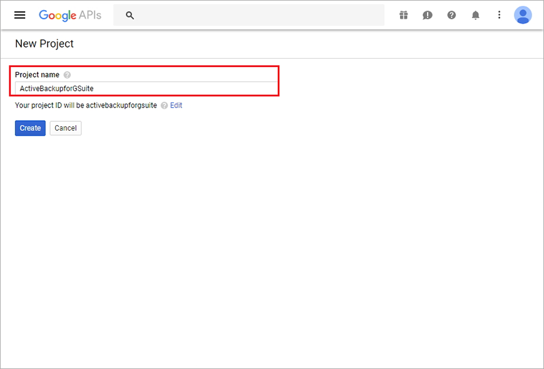The width and height of the screenshot is (544, 369).
Task: Click the Create button
Action: click(x=30, y=128)
